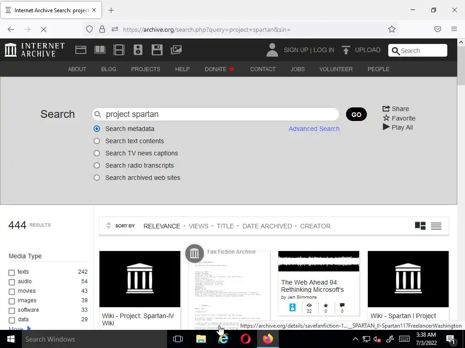
Task: Open the PROJECTS menu item
Action: pos(146,69)
